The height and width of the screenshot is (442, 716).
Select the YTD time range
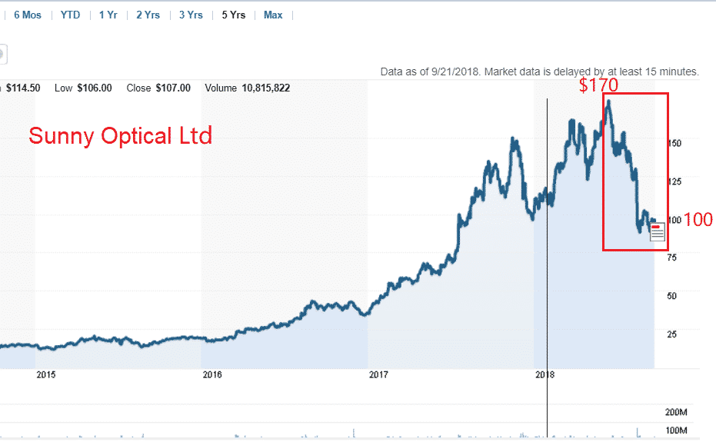pyautogui.click(x=70, y=15)
